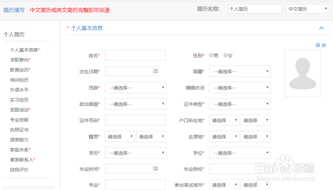Go to 执照证书 in sidebar
This screenshot has width=333, height=190.
19,130
